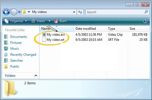
Task: Expand the Views dropdown arrow
Action: pos(49,21)
